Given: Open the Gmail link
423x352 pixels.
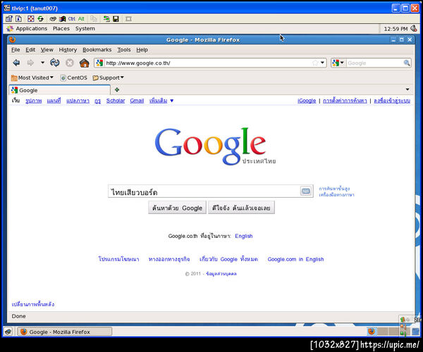Looking at the screenshot, I should (137, 101).
